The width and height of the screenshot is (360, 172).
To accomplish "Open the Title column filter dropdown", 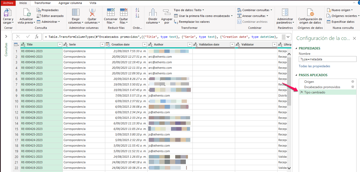I will point(60,44).
